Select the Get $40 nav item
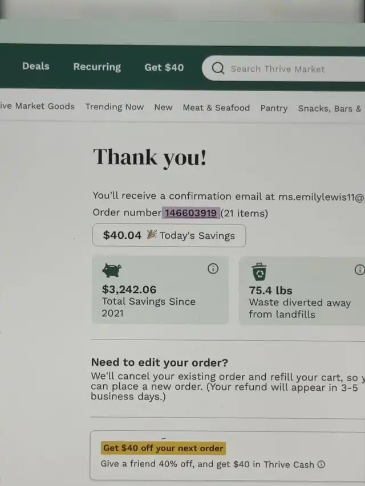Viewport: 365px width, 486px height. pyautogui.click(x=164, y=67)
